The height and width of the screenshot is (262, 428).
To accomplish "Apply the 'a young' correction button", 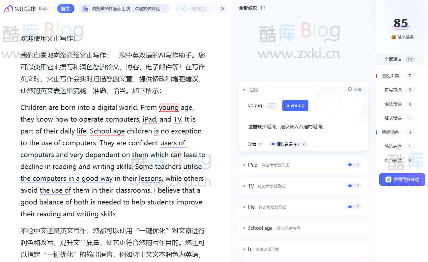I will [x=295, y=105].
